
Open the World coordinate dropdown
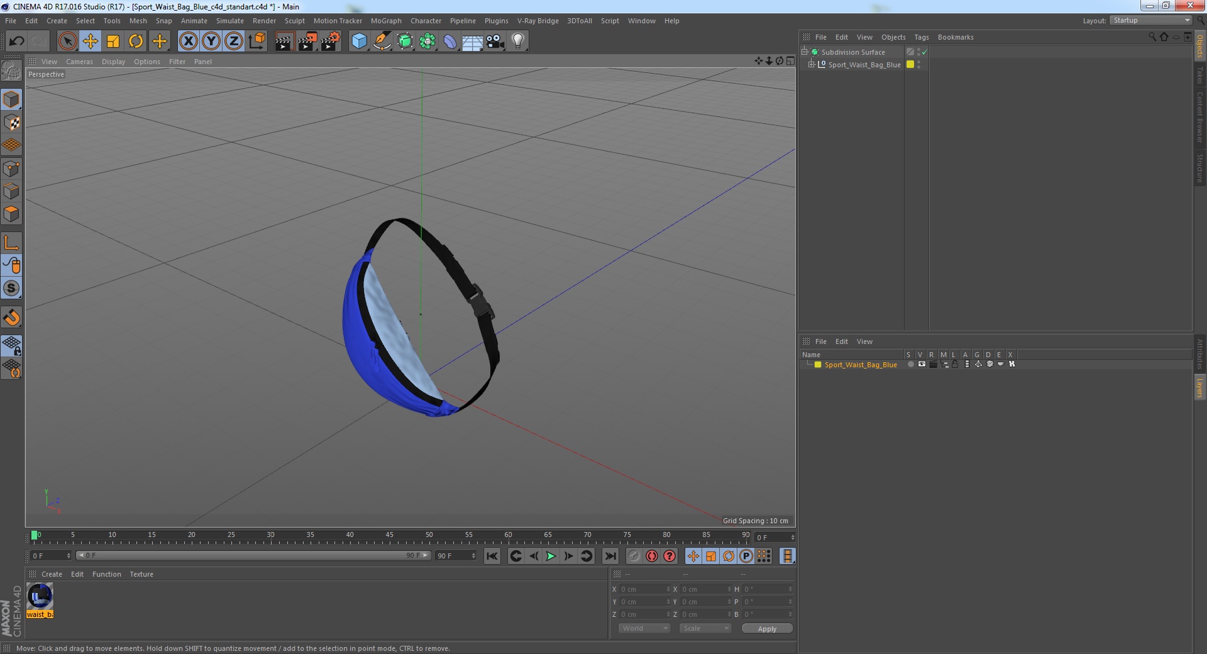(644, 628)
